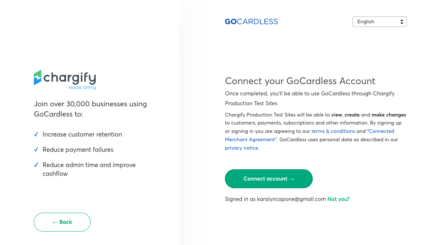Click the "Connect your GoCardless Account" heading

tap(300, 81)
